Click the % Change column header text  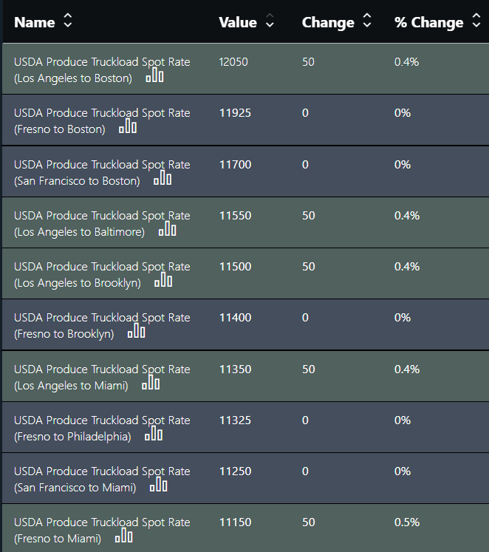tap(429, 22)
